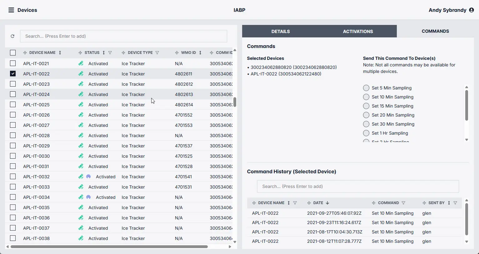The height and width of the screenshot is (254, 479).
Task: Click the command history search field
Action: pyautogui.click(x=358, y=186)
